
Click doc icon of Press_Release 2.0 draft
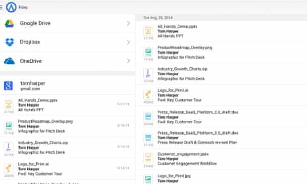148,117
